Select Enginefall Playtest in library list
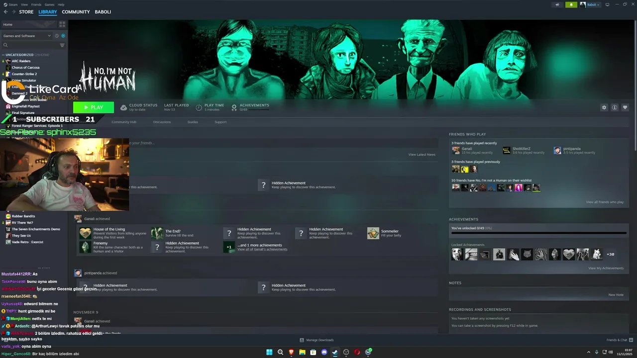 [x=25, y=106]
